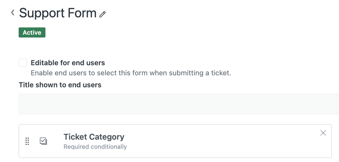Click the pencil icon to rename Support Form

coord(102,14)
